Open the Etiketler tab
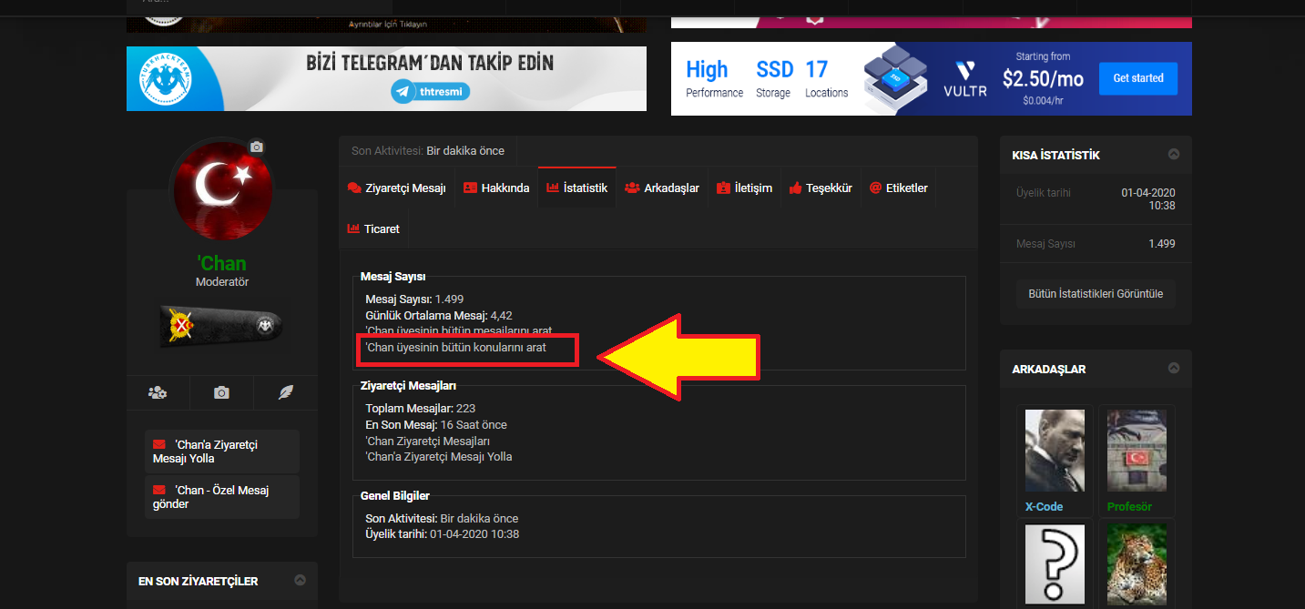The width and height of the screenshot is (1305, 609). coord(899,188)
